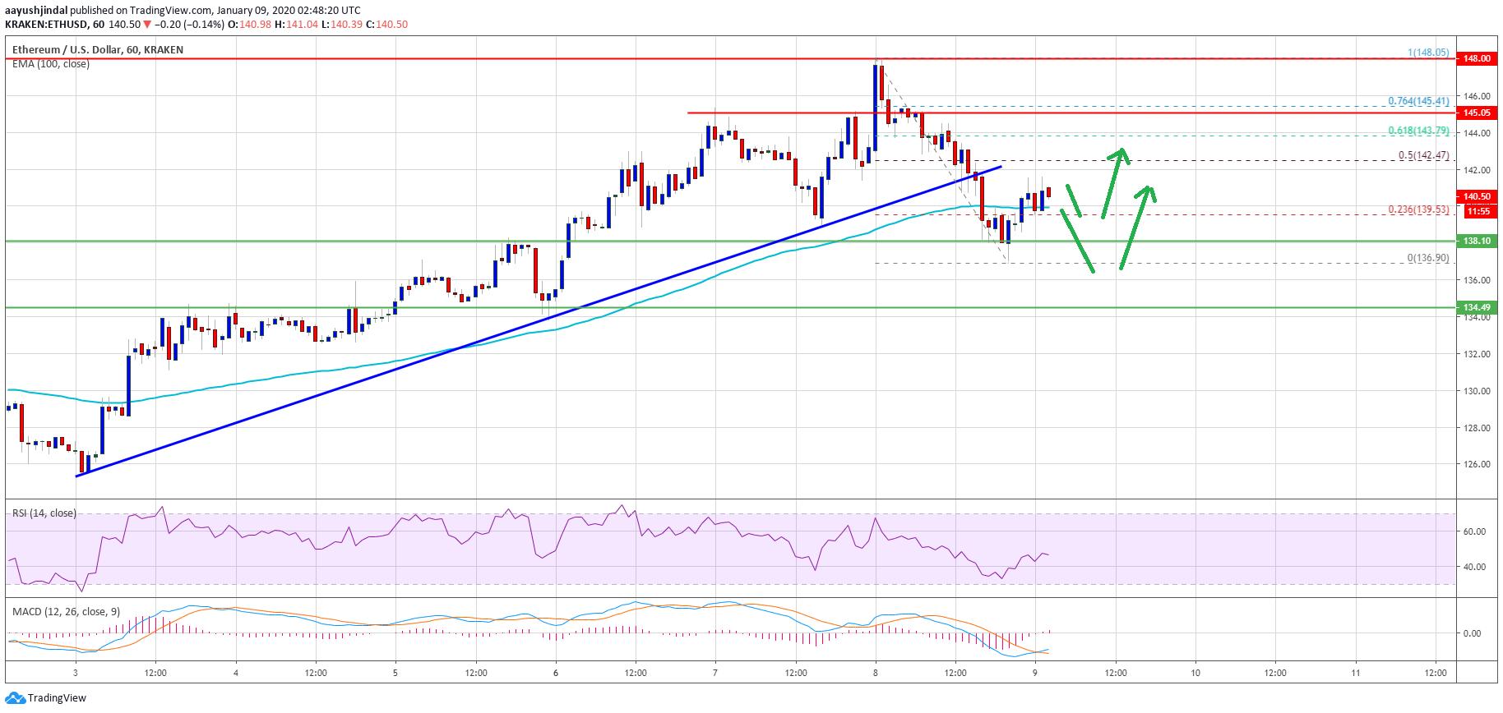This screenshot has height=713, width=1503.
Task: Select the 0.618(143.79) Fibonacci level label
Action: (x=1418, y=131)
